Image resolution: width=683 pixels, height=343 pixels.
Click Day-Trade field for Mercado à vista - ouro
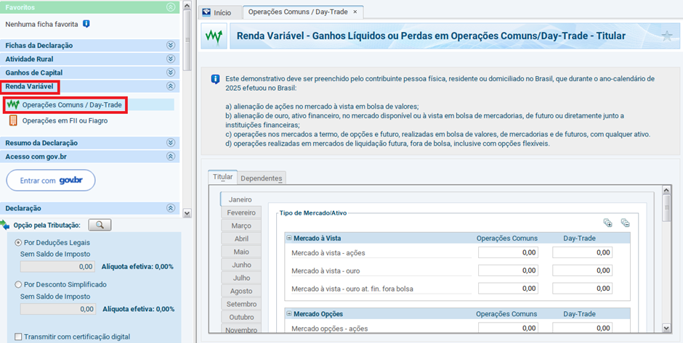(x=582, y=270)
